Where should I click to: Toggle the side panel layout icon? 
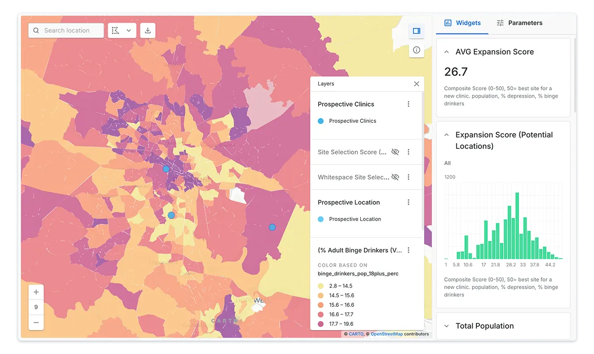[416, 31]
